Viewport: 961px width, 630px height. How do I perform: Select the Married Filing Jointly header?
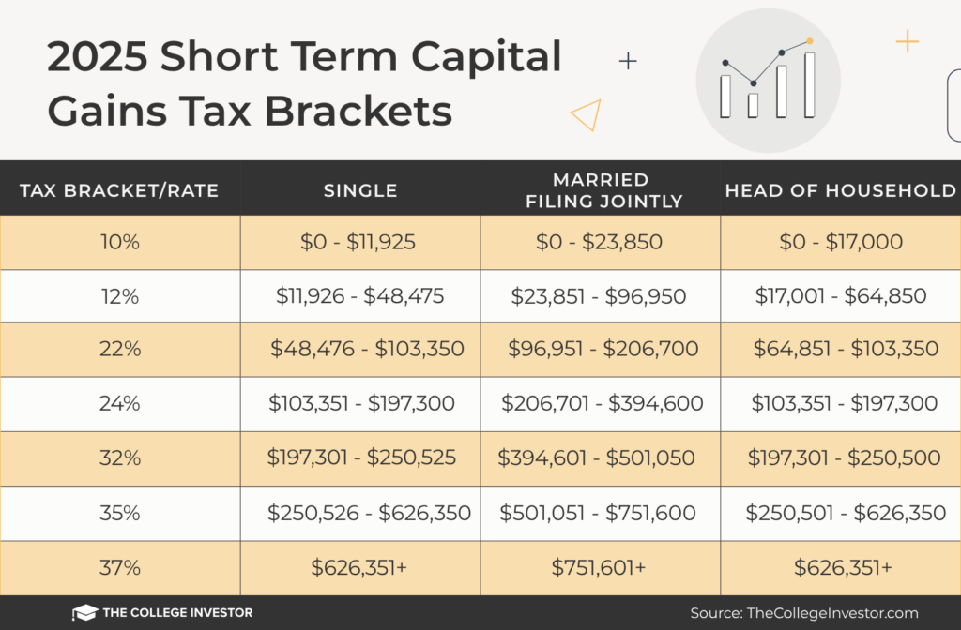[601, 190]
